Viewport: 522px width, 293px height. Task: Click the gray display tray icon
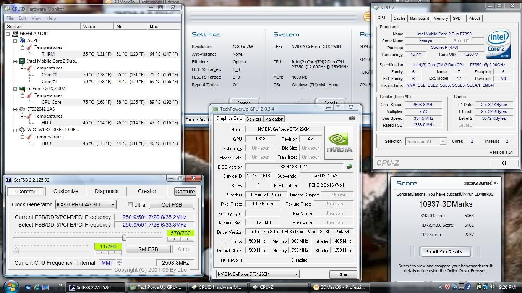tap(461, 287)
